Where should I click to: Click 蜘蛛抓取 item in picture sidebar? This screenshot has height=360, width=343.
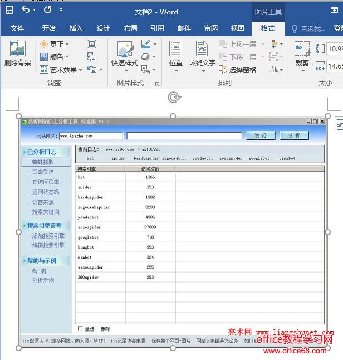(x=46, y=162)
